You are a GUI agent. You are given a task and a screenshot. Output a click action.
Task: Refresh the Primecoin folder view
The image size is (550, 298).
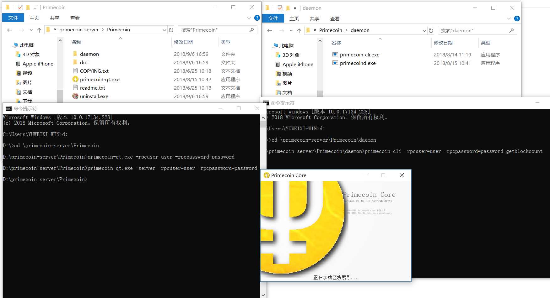(171, 30)
